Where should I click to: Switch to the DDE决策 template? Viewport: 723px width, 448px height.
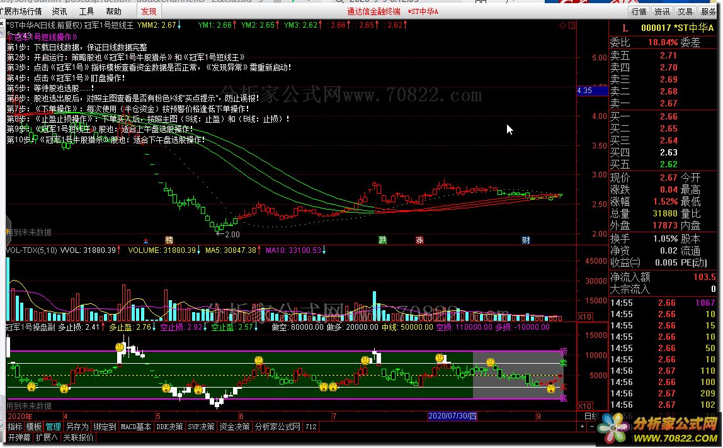click(169, 427)
